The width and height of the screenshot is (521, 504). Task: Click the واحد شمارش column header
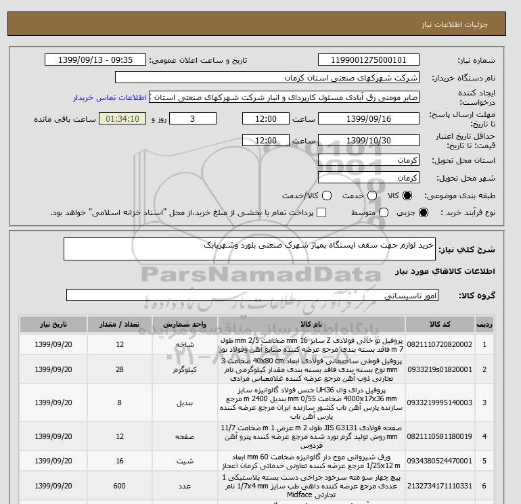coord(185,324)
